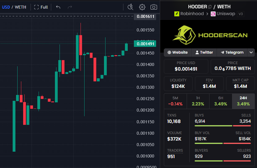Screen dimensions: 257x168
Task: Click the current price label 0.001491
Action: (x=145, y=44)
